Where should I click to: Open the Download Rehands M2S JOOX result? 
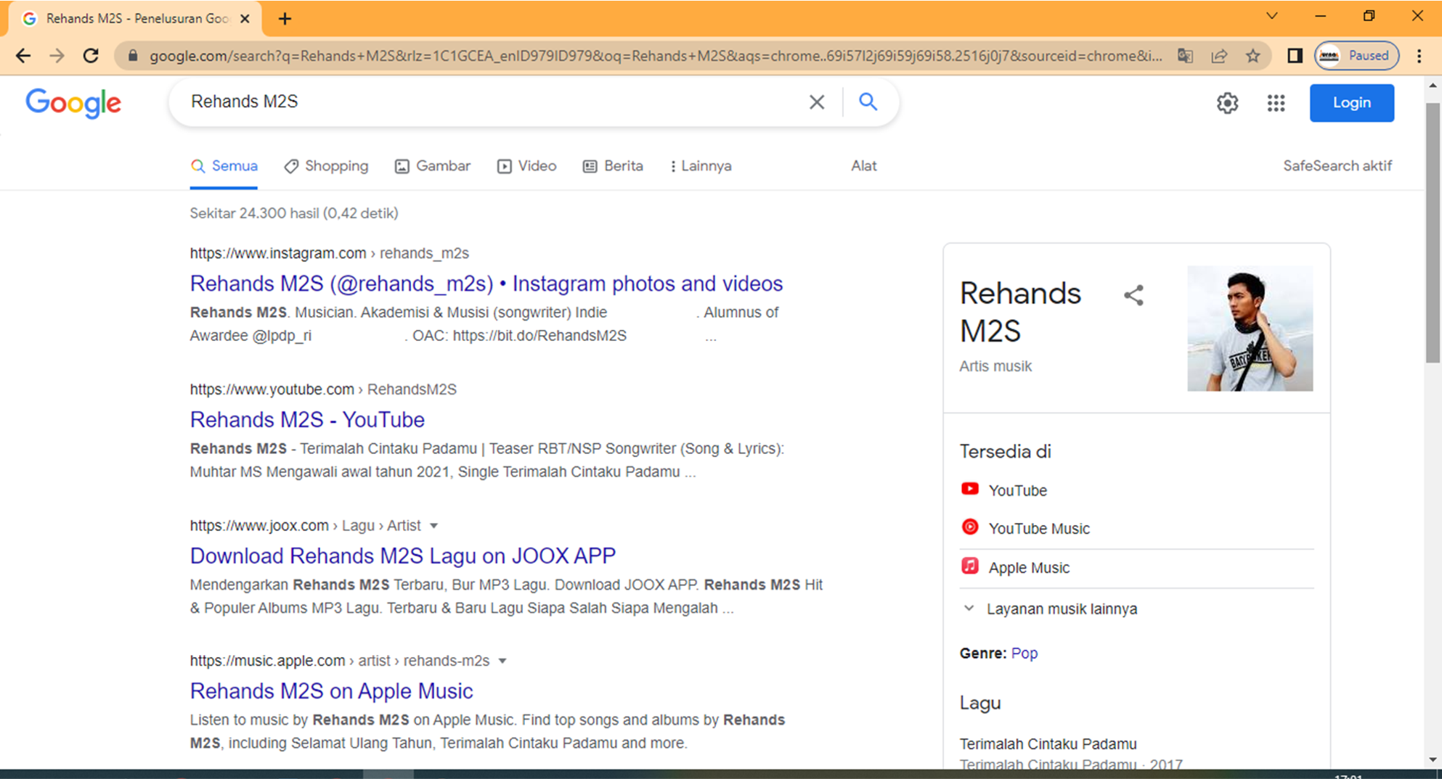(x=403, y=556)
